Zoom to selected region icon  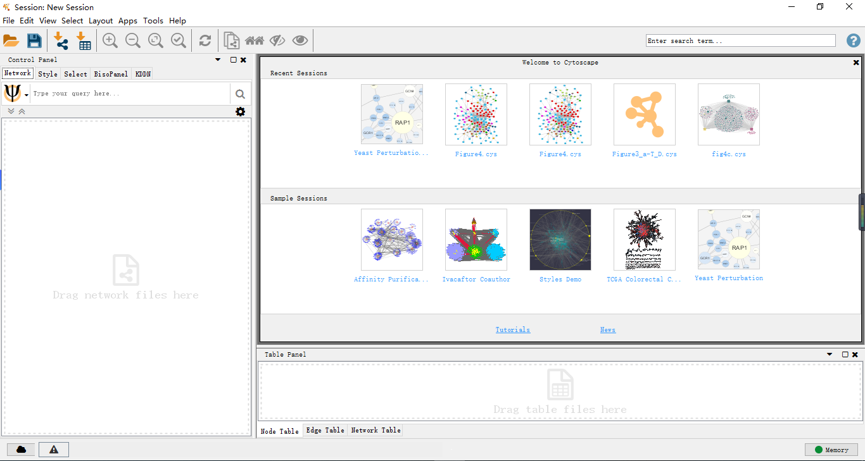pyautogui.click(x=179, y=41)
